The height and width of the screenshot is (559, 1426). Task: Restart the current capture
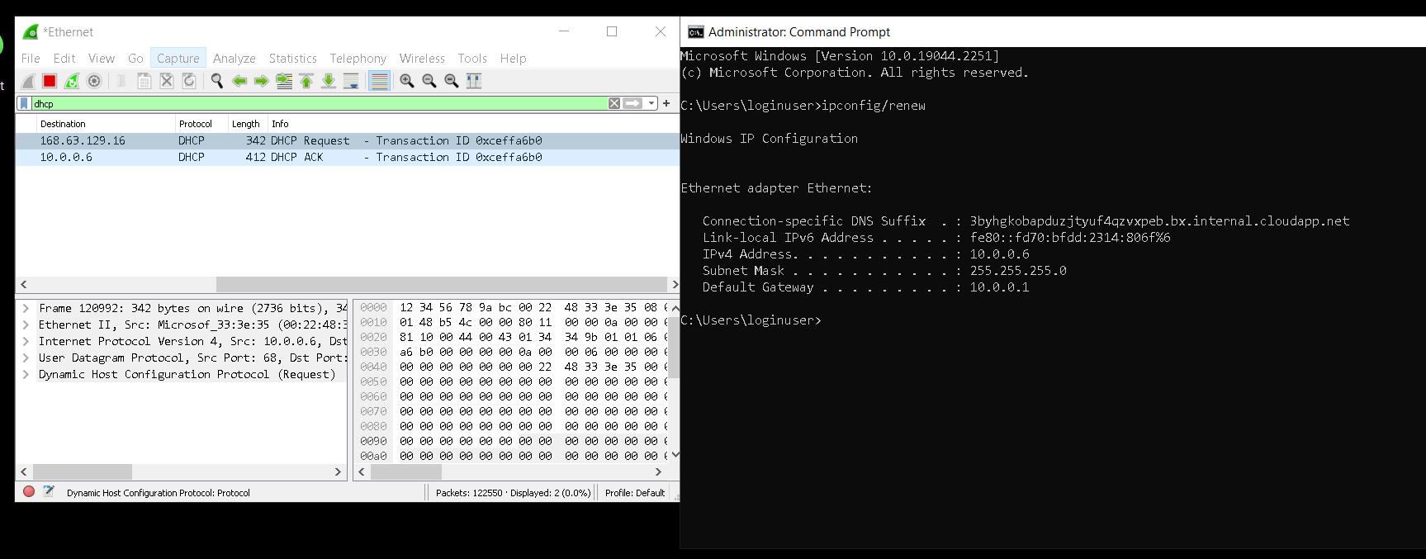(72, 81)
